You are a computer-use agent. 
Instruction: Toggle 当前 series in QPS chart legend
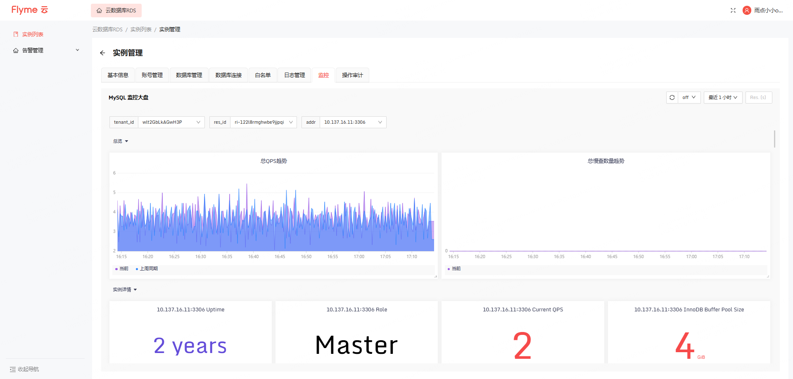[122, 269]
